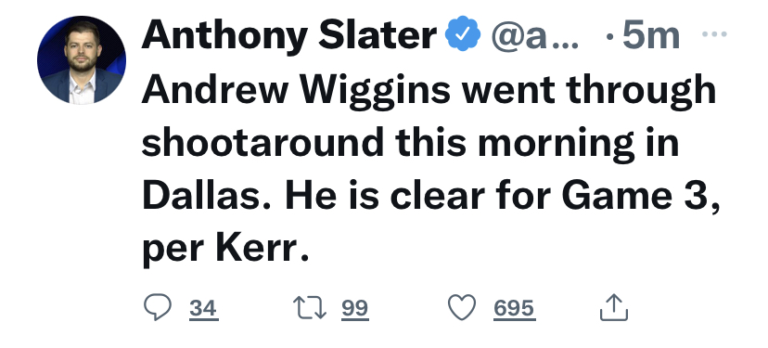
Task: Open the 5m timestamp link
Action: 651,35
